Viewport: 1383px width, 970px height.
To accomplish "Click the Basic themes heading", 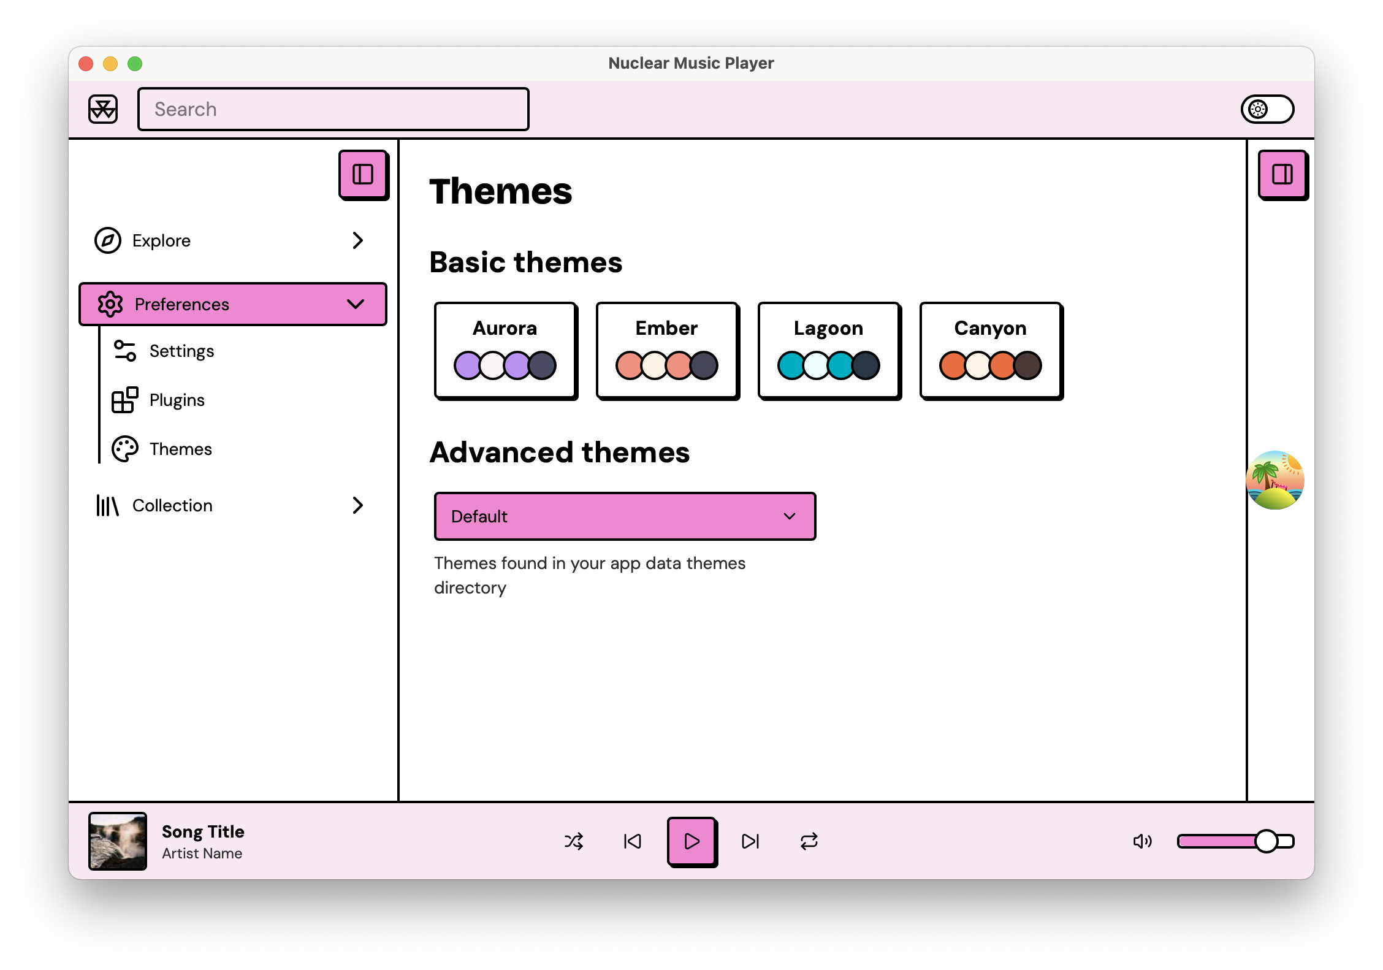I will click(526, 262).
